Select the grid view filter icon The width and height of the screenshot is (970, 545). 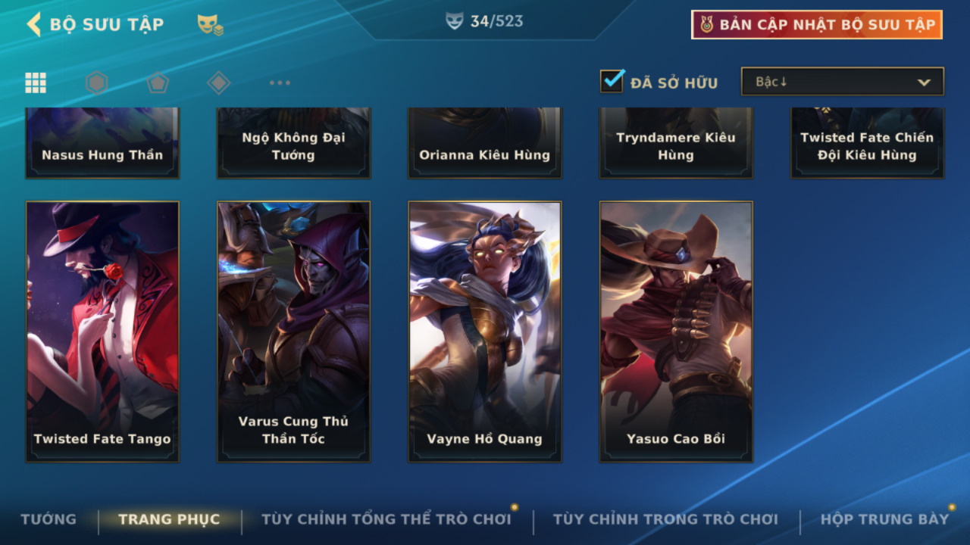(36, 83)
